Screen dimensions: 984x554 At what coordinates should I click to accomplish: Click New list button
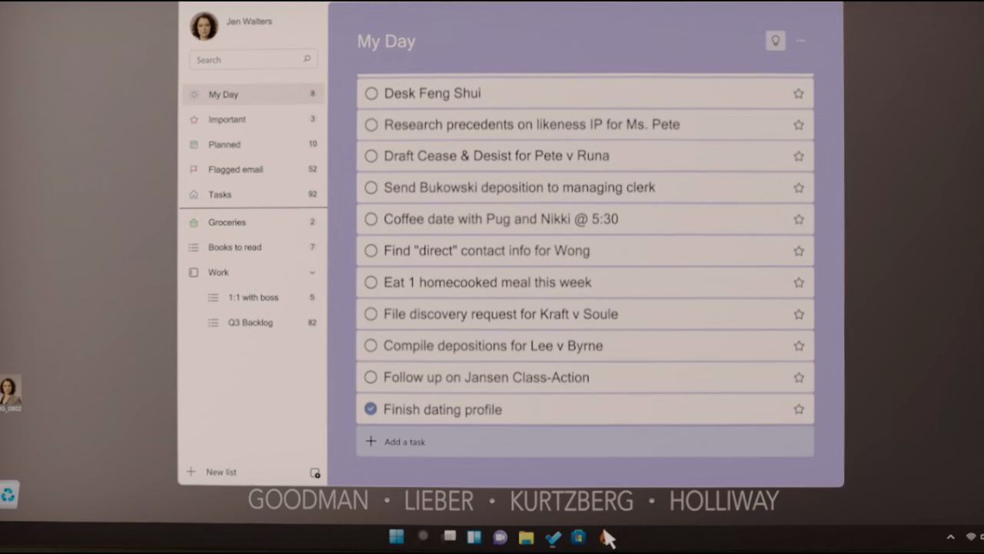point(221,472)
